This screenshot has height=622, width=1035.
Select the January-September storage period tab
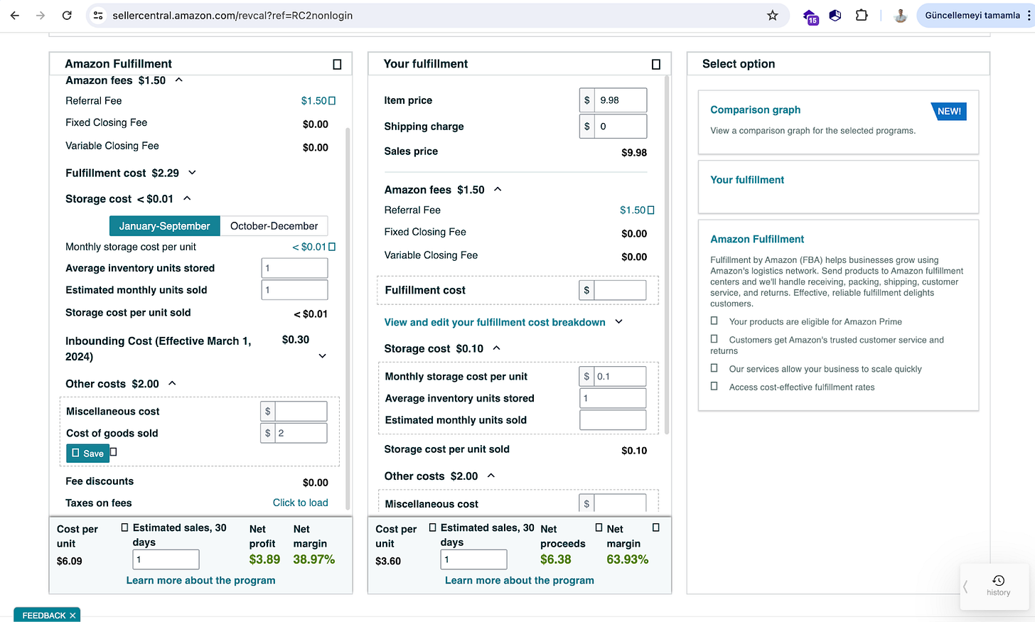coord(165,226)
